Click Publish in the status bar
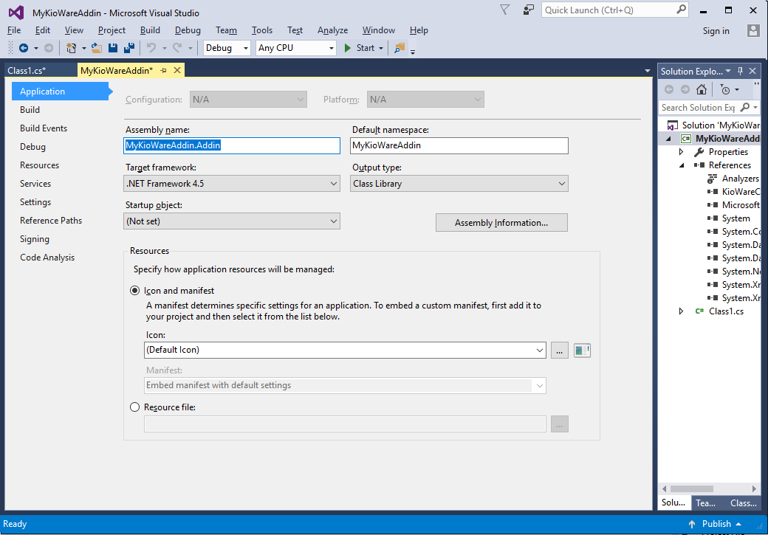 pyautogui.click(x=716, y=524)
